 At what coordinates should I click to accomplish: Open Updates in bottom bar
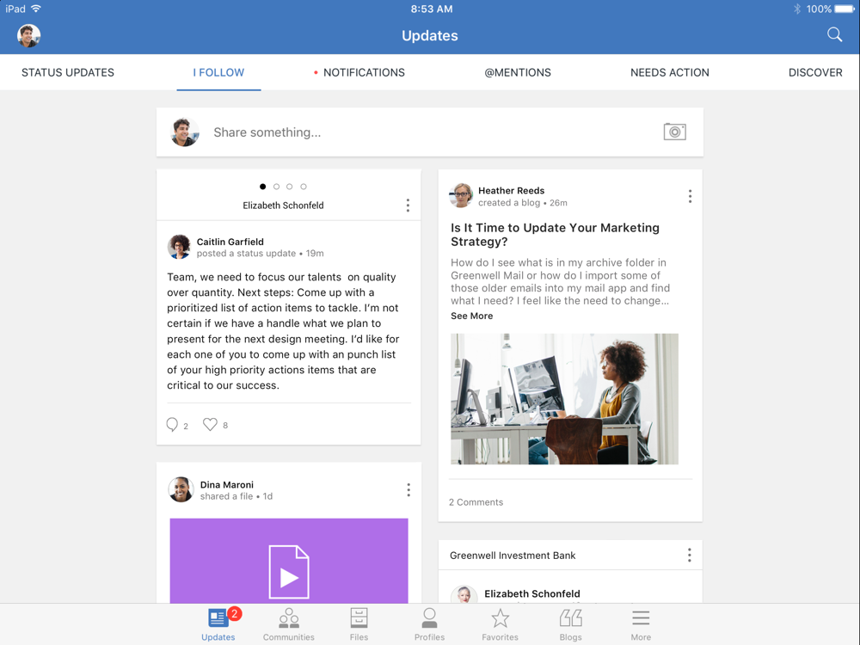[x=218, y=624]
